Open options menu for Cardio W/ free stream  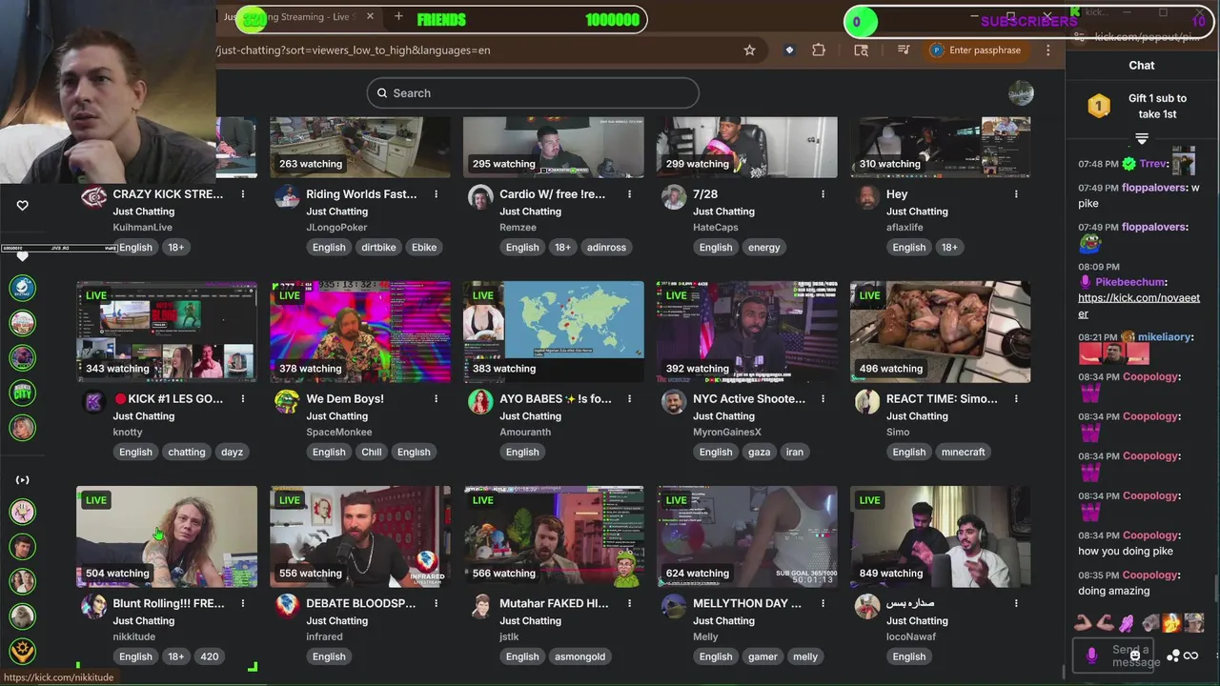click(630, 194)
